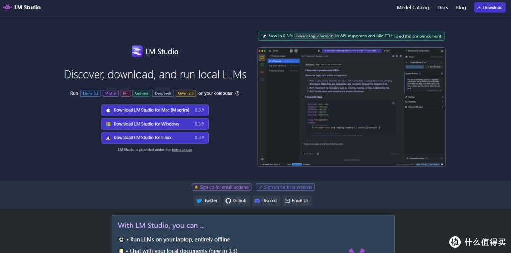Sign up for email updates
This screenshot has height=253, width=511.
point(224,187)
